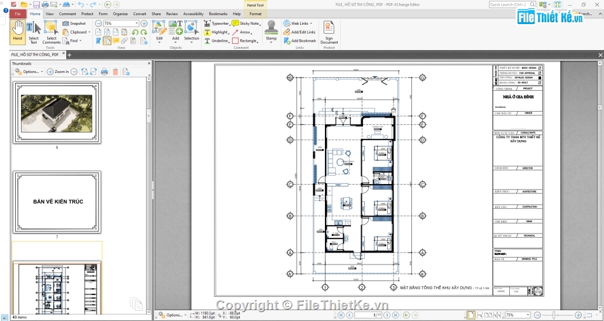Viewport: 604px width, 321px height.
Task: Click the Snapshot tool
Action: [x=74, y=23]
